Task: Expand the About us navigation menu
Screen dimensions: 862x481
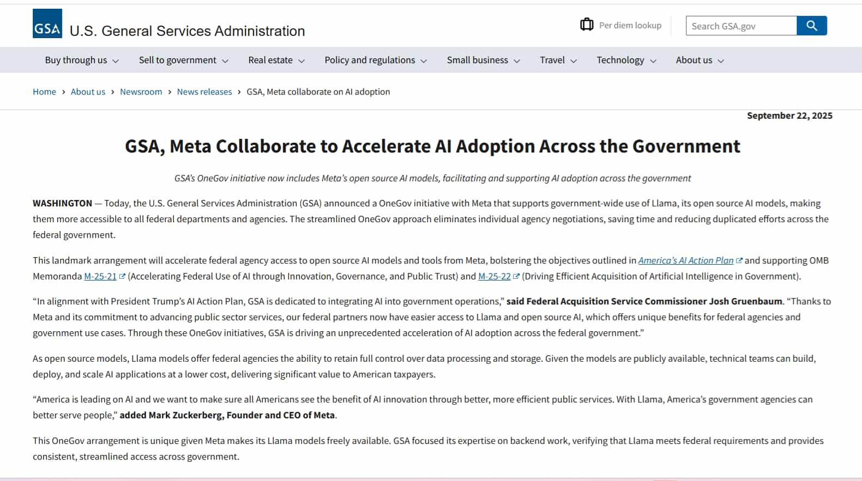Action: tap(700, 60)
